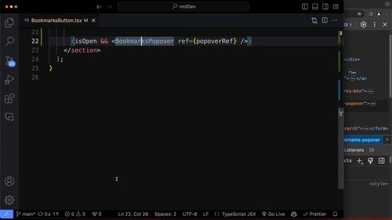Viewport: 392px width, 220px height.
Task: Expand collapsed ellipsis in popover element
Action: (373, 103)
